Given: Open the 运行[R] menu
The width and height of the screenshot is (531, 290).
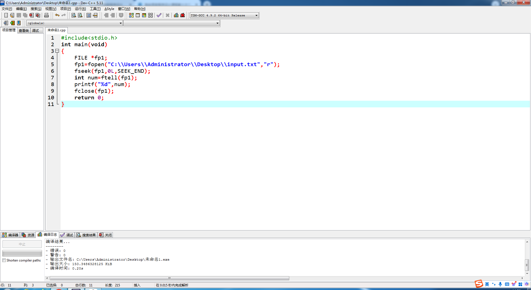Looking at the screenshot, I should click(80, 9).
